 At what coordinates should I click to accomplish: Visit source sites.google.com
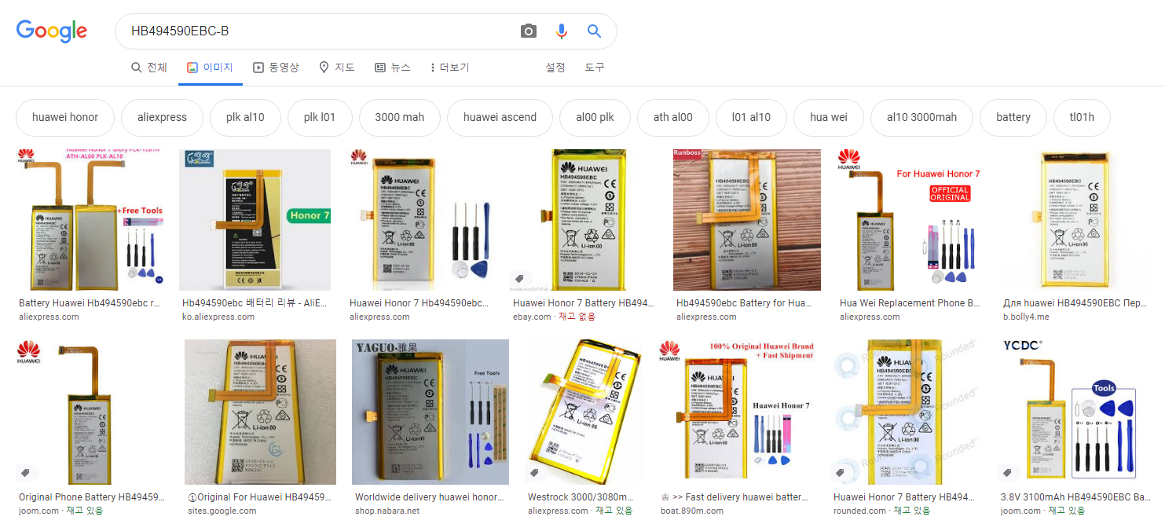click(x=222, y=511)
